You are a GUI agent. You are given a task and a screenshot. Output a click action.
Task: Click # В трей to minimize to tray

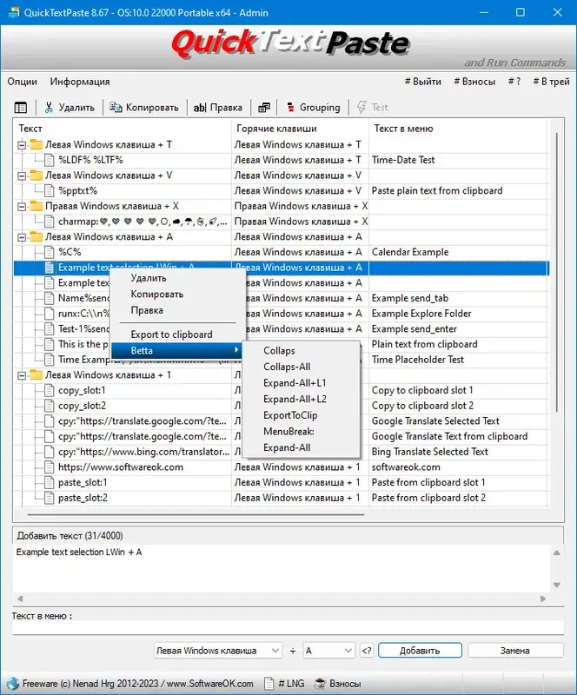coord(551,82)
